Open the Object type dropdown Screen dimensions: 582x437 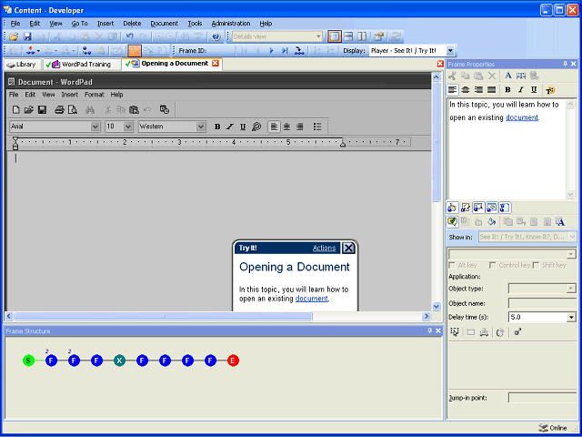click(x=571, y=289)
